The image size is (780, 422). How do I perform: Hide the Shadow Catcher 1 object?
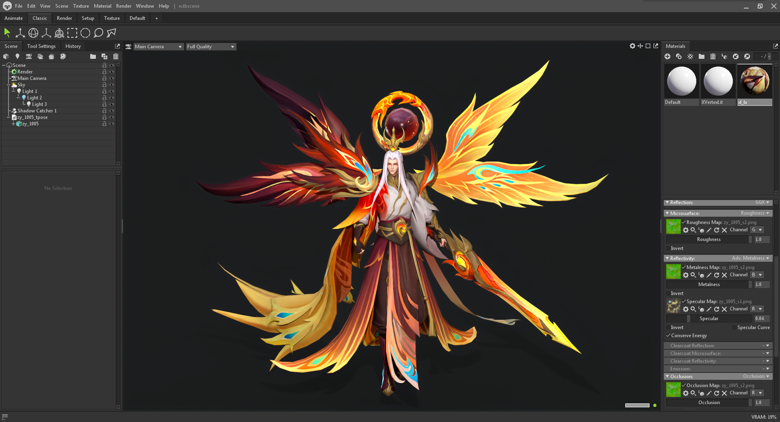point(112,111)
